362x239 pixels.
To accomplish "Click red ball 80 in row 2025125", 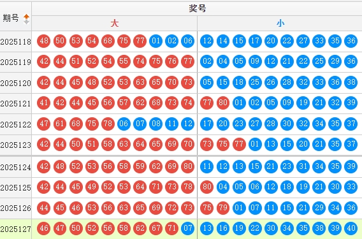I will click(207, 187).
